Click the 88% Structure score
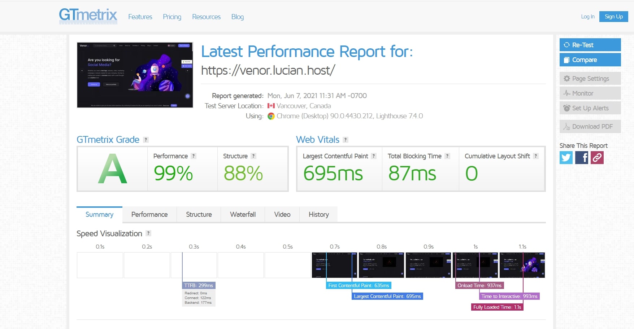 pos(243,173)
